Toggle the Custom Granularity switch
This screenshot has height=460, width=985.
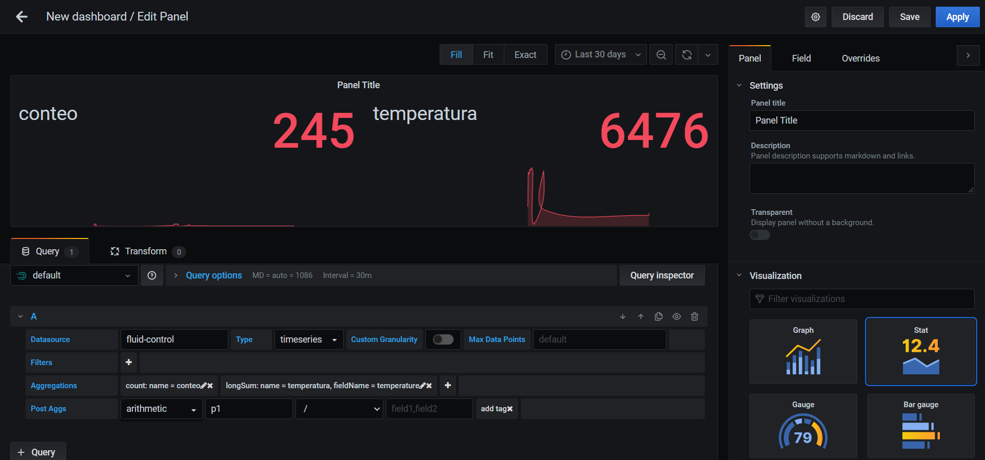[443, 339]
